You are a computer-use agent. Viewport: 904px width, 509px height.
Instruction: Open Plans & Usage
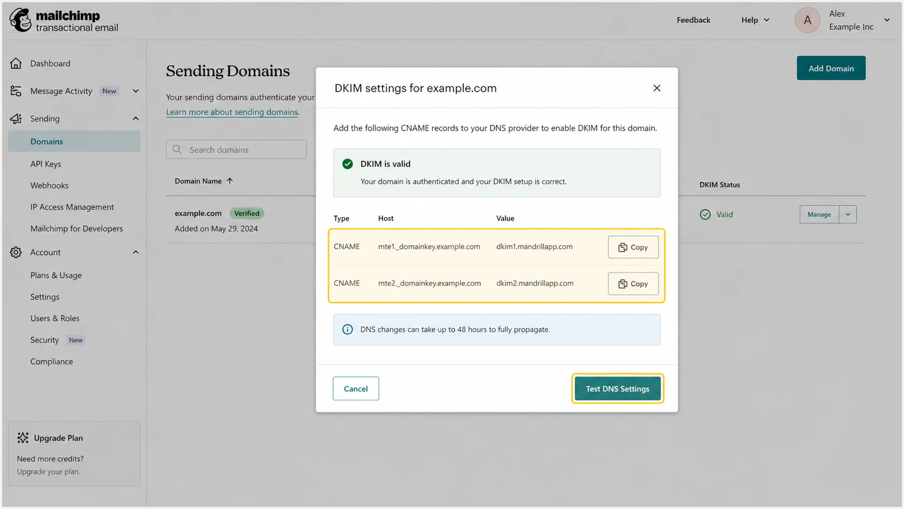pyautogui.click(x=56, y=275)
